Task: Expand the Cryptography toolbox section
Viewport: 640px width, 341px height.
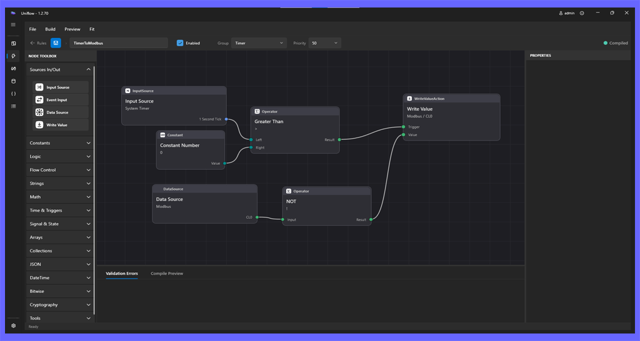Action: coord(60,305)
